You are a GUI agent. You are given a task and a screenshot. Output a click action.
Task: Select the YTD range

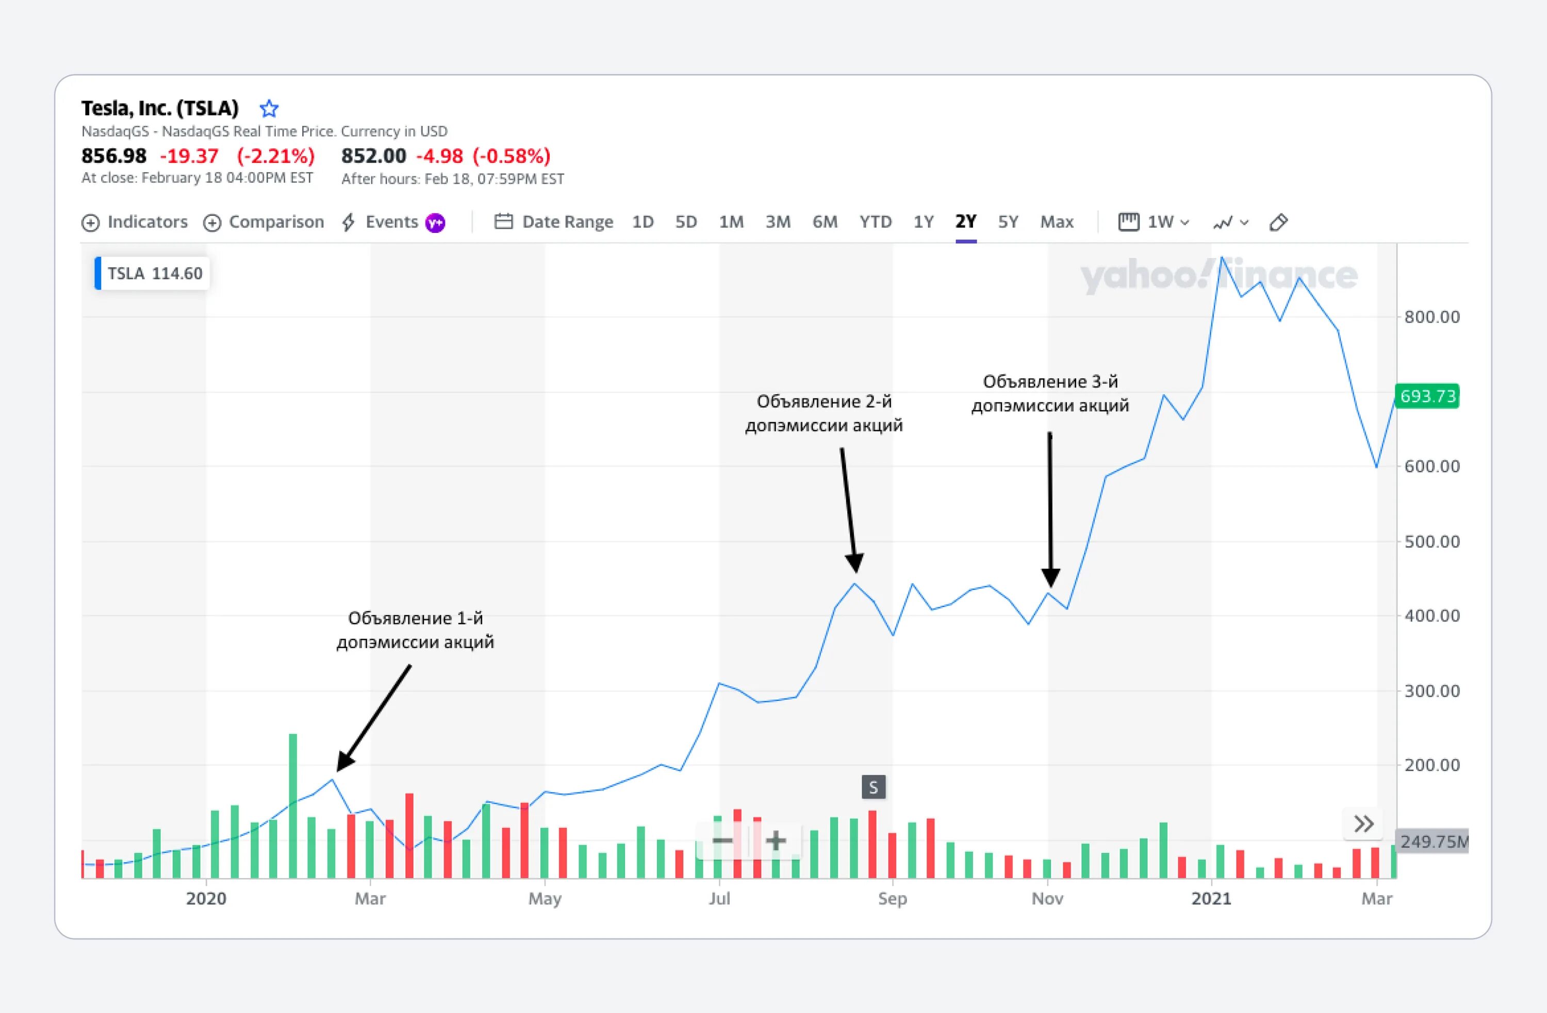[x=876, y=222]
